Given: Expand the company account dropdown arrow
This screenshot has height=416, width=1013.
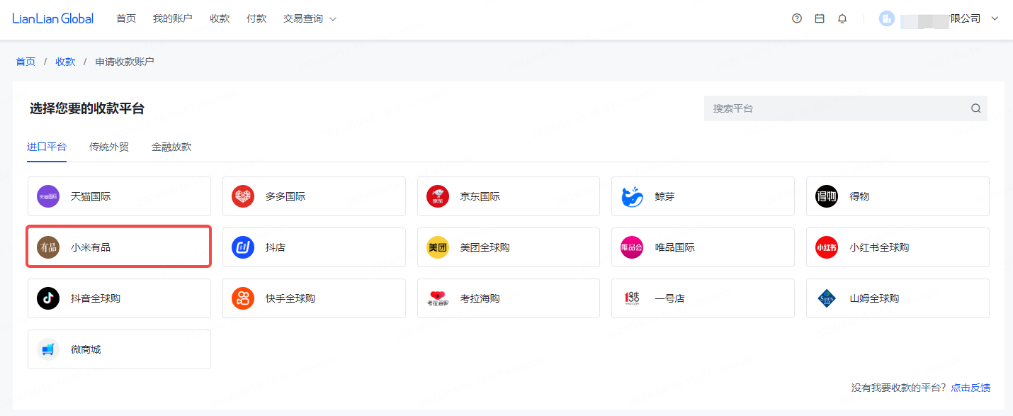Looking at the screenshot, I should click(x=995, y=18).
